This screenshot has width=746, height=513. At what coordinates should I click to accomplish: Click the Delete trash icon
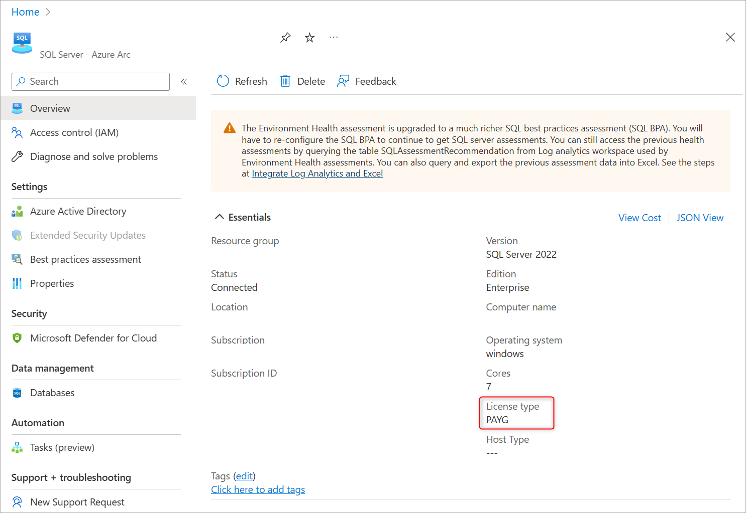(285, 81)
